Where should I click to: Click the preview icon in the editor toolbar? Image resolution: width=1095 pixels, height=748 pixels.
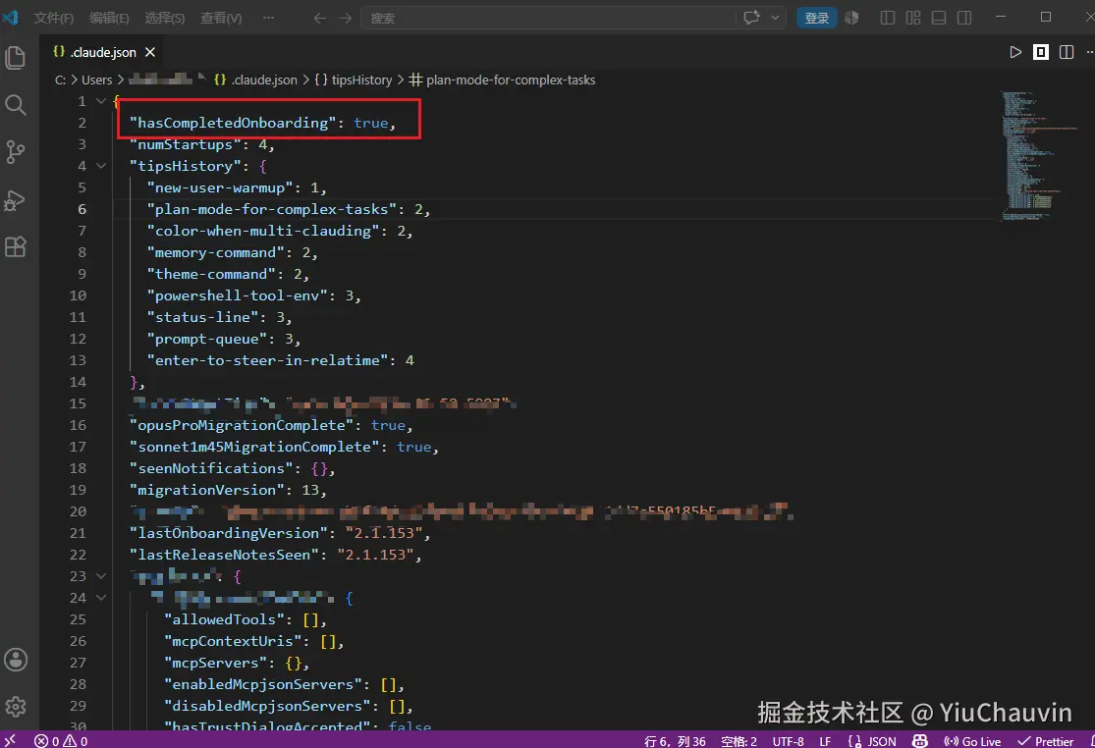tap(1041, 52)
